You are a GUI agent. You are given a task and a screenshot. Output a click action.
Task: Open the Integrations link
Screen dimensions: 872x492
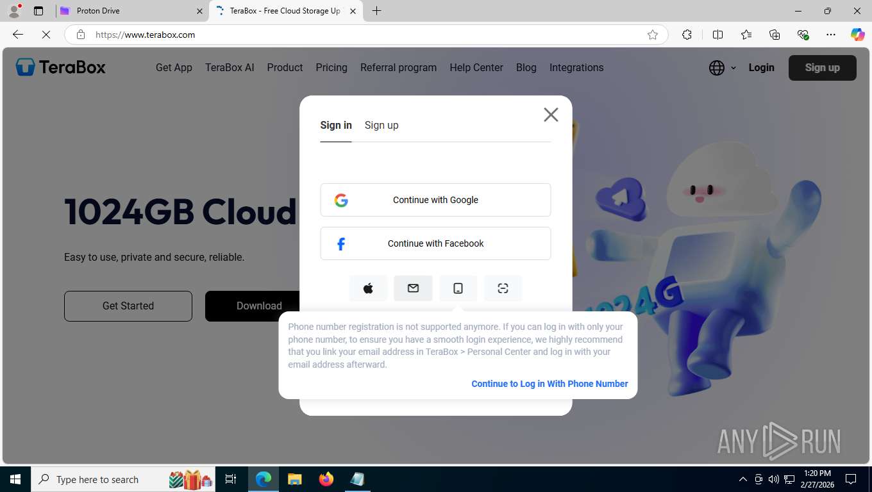576,67
